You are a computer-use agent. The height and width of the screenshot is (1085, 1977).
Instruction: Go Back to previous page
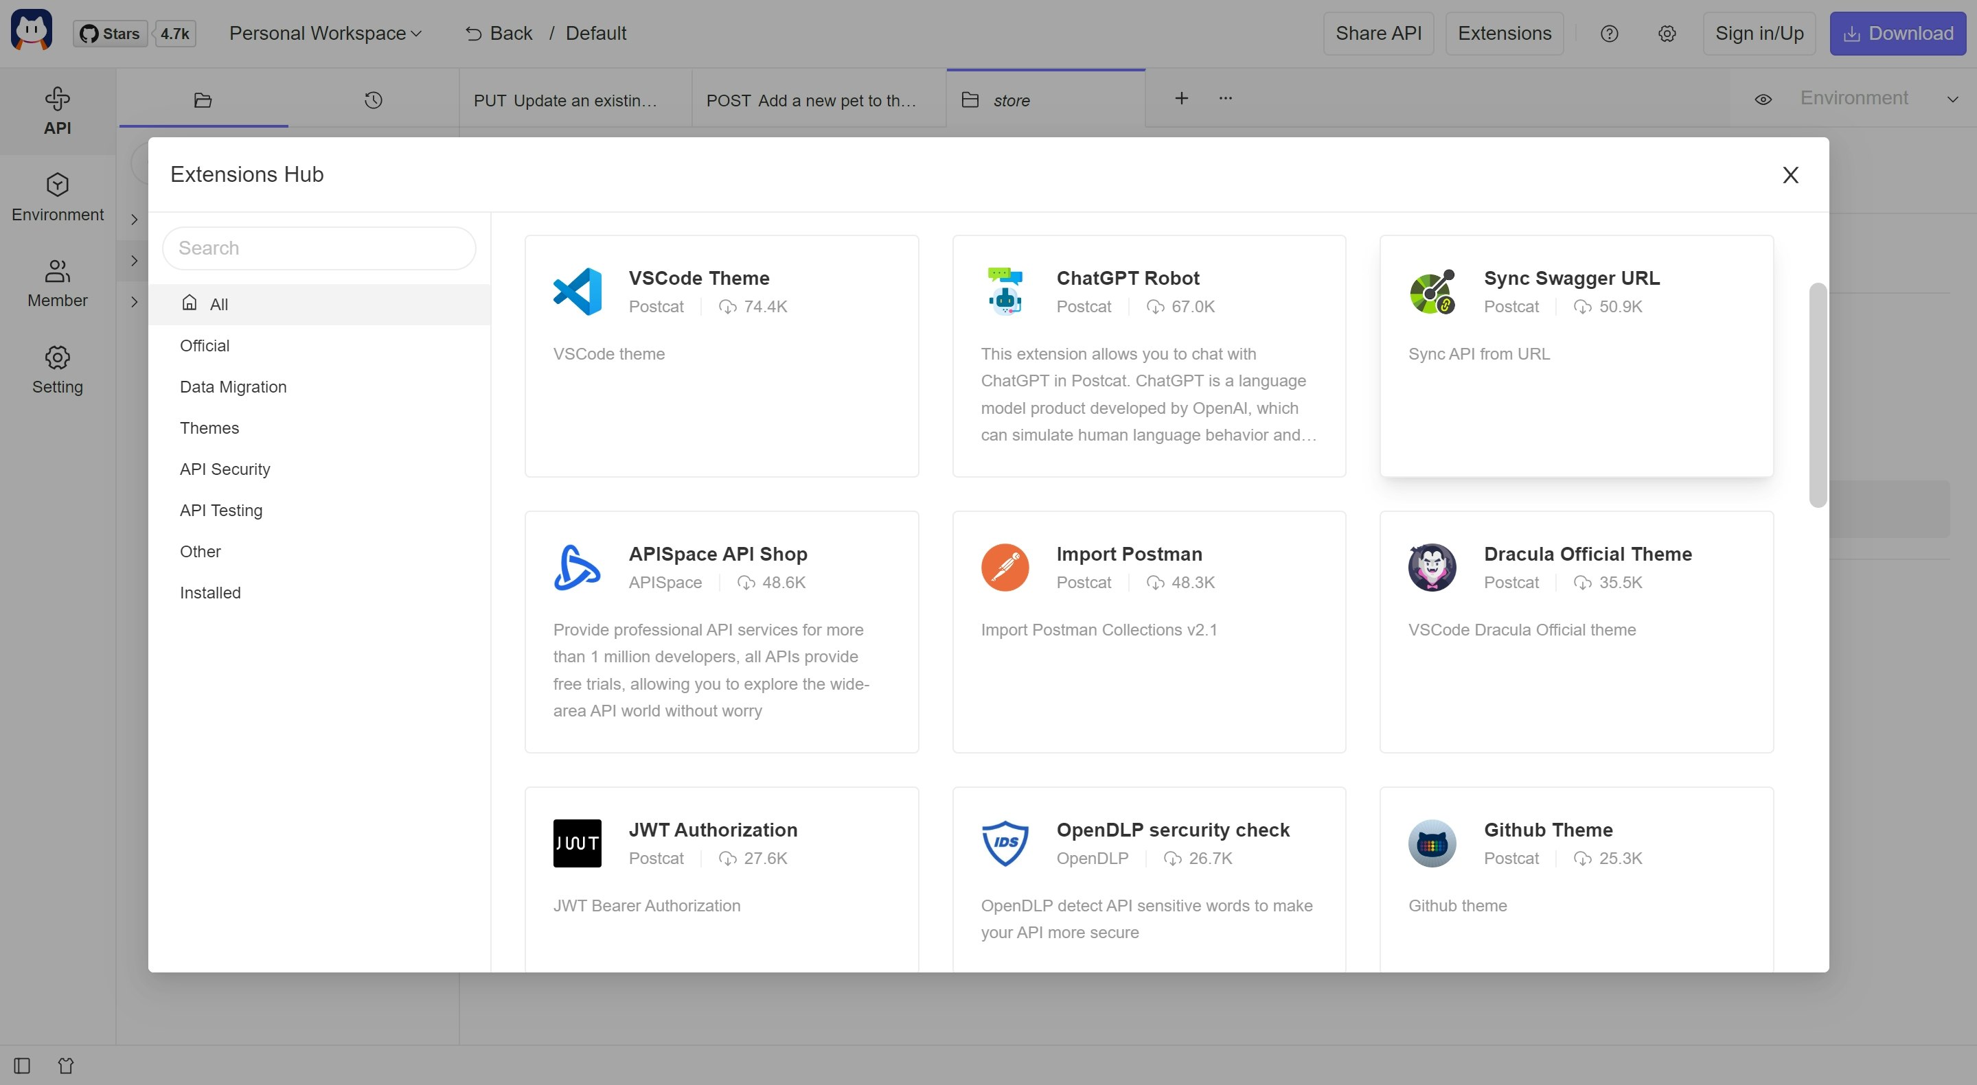click(499, 34)
